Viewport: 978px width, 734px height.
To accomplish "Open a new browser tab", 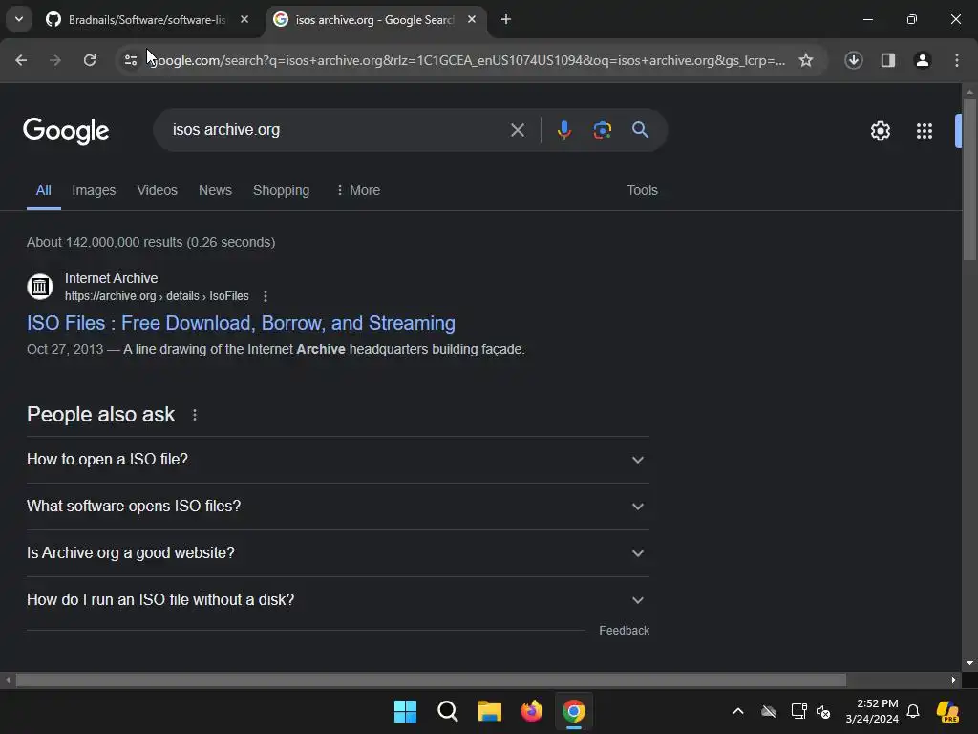I will (x=506, y=19).
